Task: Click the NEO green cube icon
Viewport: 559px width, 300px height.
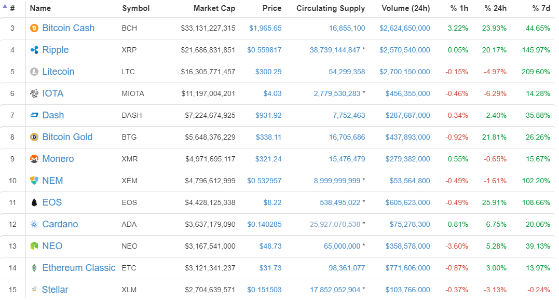Action: tap(34, 246)
